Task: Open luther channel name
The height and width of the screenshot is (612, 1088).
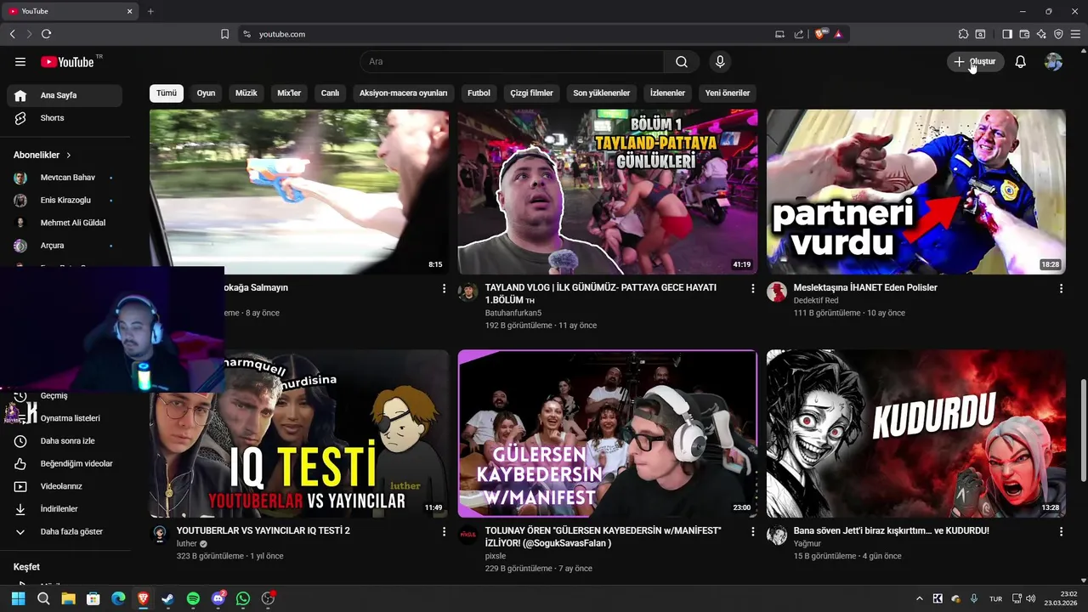Action: 187,544
